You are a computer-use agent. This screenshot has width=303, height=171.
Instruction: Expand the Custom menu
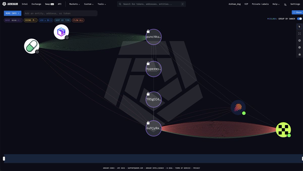89,4
